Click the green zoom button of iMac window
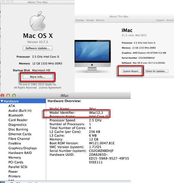 pos(14,96)
